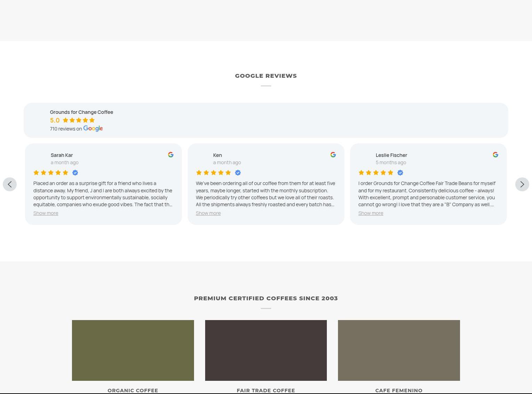Click the taupe Cafe Femenino image
Viewport: 532px width, 394px height.
click(399, 350)
